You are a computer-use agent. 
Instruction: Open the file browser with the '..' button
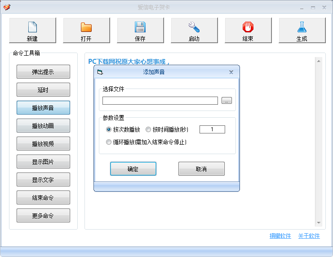(x=226, y=101)
